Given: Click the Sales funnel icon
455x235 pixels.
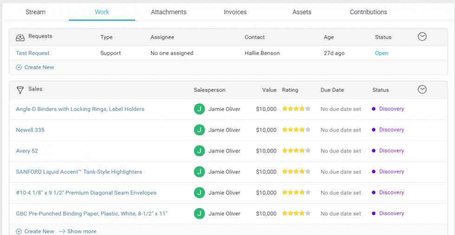Looking at the screenshot, I should click(x=20, y=90).
